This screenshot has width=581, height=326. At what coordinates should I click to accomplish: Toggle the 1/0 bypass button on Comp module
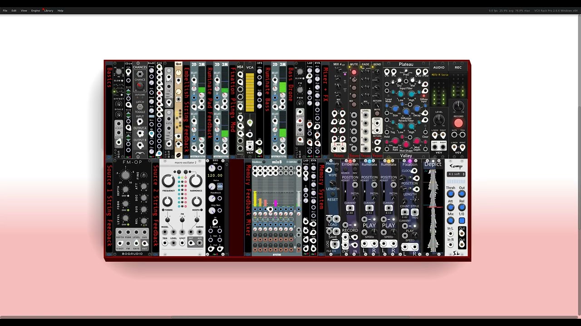pyautogui.click(x=462, y=221)
